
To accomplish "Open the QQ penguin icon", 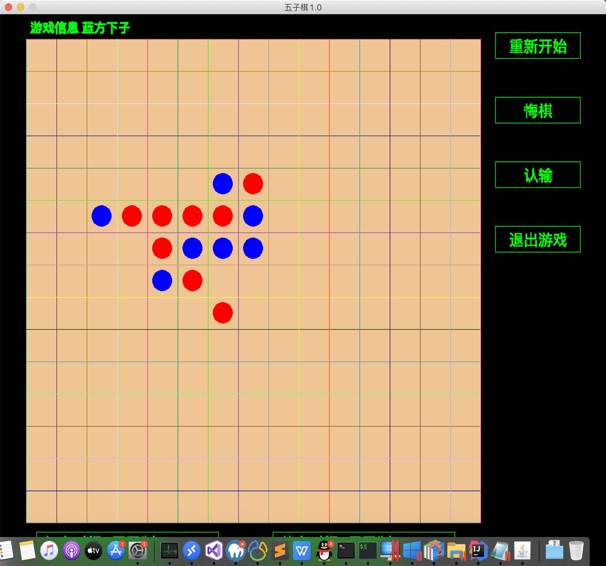I will pos(324,551).
